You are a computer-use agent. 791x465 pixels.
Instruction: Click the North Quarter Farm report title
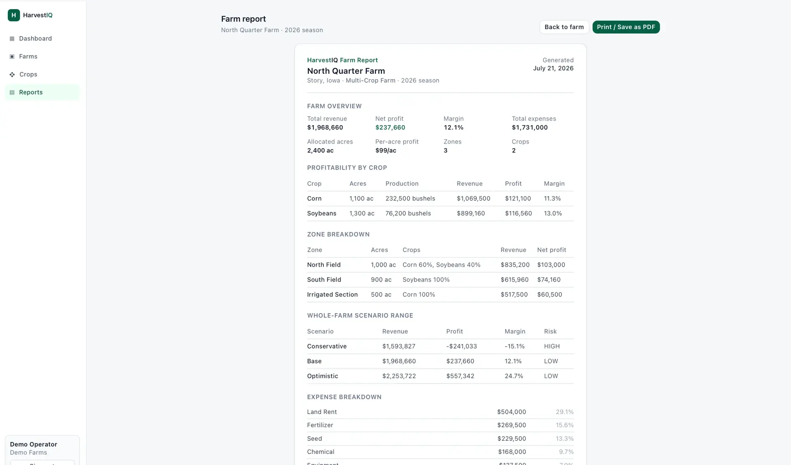pyautogui.click(x=346, y=71)
